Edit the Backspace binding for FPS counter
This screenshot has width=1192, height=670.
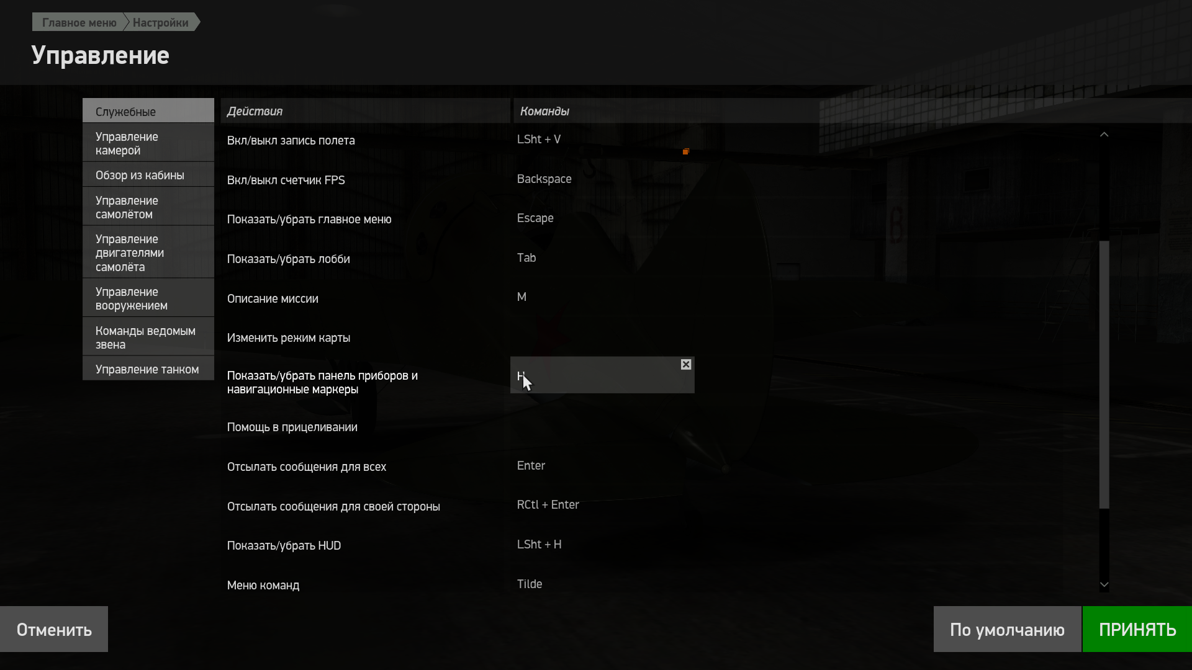tap(602, 179)
